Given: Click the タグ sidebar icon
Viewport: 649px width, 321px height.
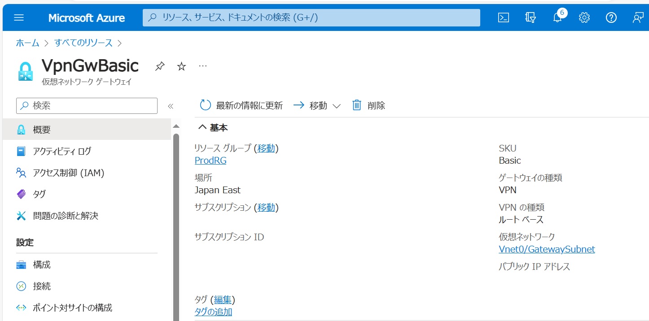Looking at the screenshot, I should (21, 194).
